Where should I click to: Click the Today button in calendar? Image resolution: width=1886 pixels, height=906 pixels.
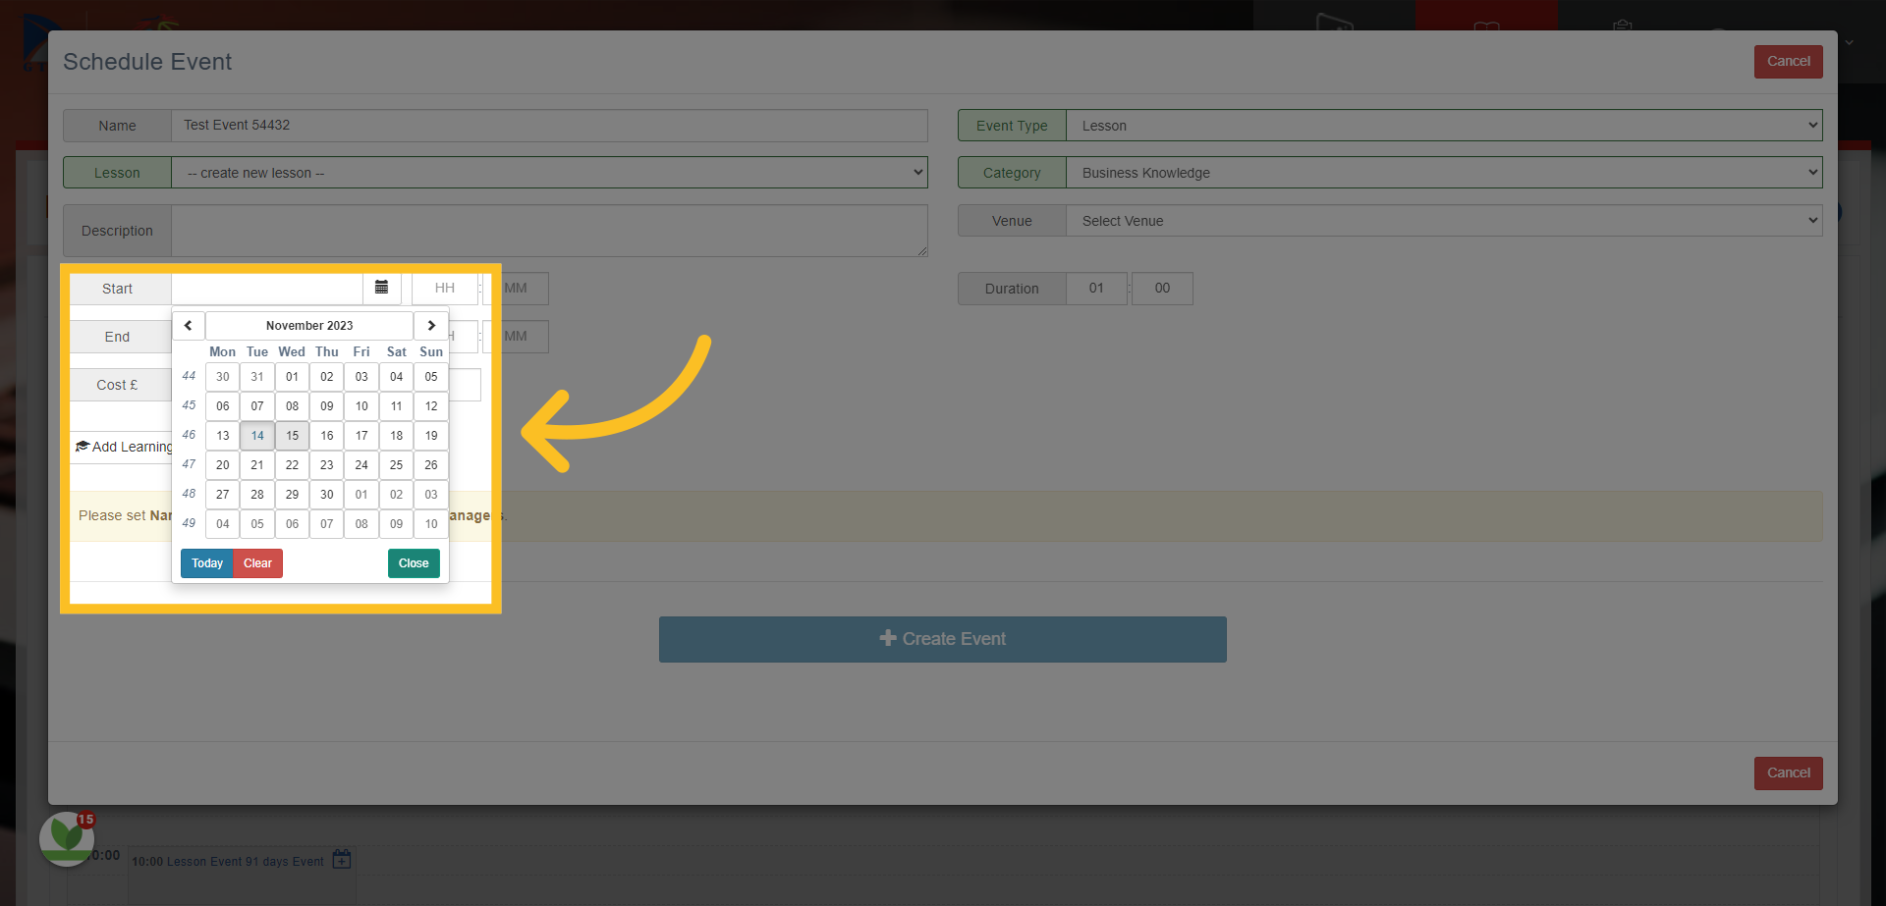[x=207, y=563]
